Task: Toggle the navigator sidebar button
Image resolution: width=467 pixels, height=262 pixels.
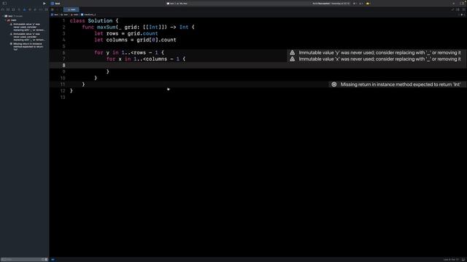Action: (x=4, y=3)
